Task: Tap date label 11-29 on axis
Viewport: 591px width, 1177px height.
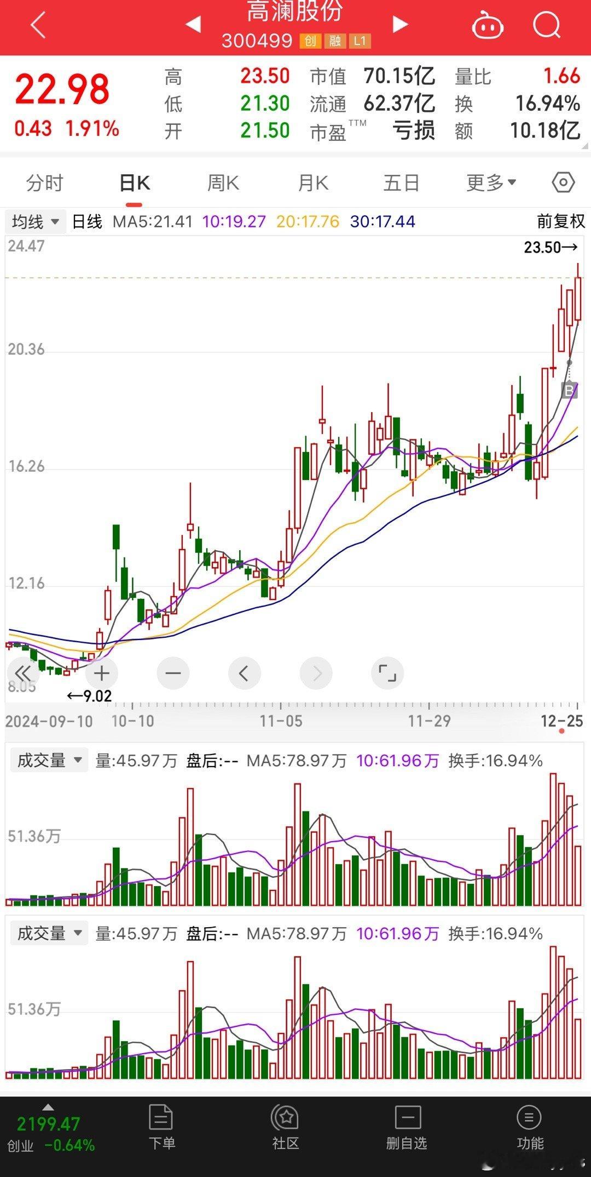Action: click(x=430, y=721)
